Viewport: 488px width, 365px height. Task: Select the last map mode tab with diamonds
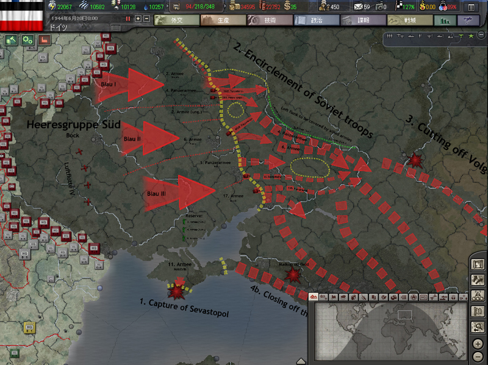click(464, 297)
